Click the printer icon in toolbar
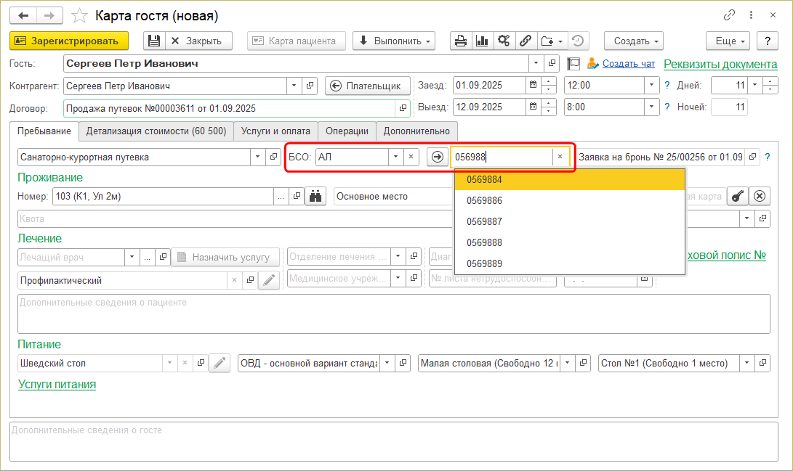This screenshot has height=471, width=793. click(x=460, y=41)
